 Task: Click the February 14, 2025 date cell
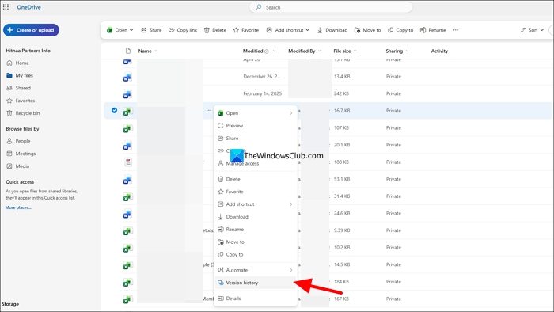[x=263, y=93]
